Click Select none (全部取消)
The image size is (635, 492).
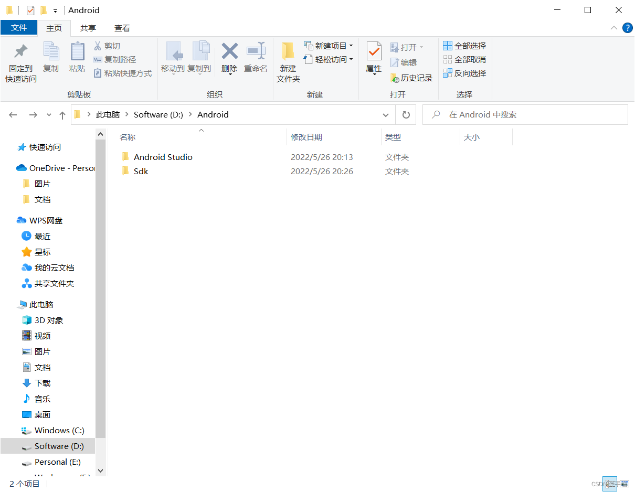[464, 60]
